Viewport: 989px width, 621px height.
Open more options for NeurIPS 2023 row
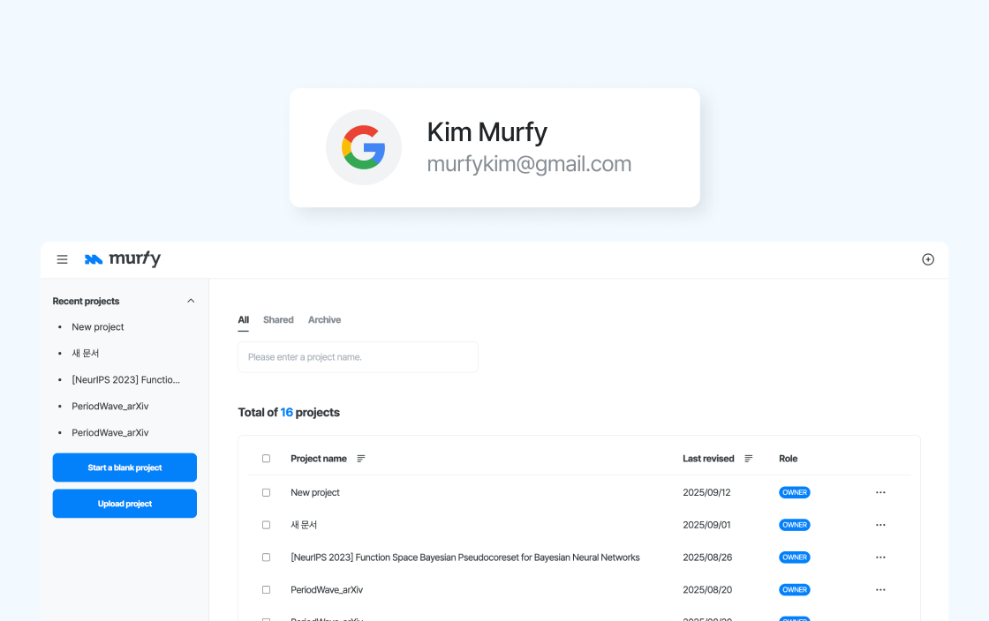coord(880,557)
